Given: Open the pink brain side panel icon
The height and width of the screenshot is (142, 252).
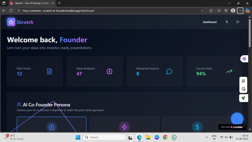Looking at the screenshot, I should tap(244, 59).
